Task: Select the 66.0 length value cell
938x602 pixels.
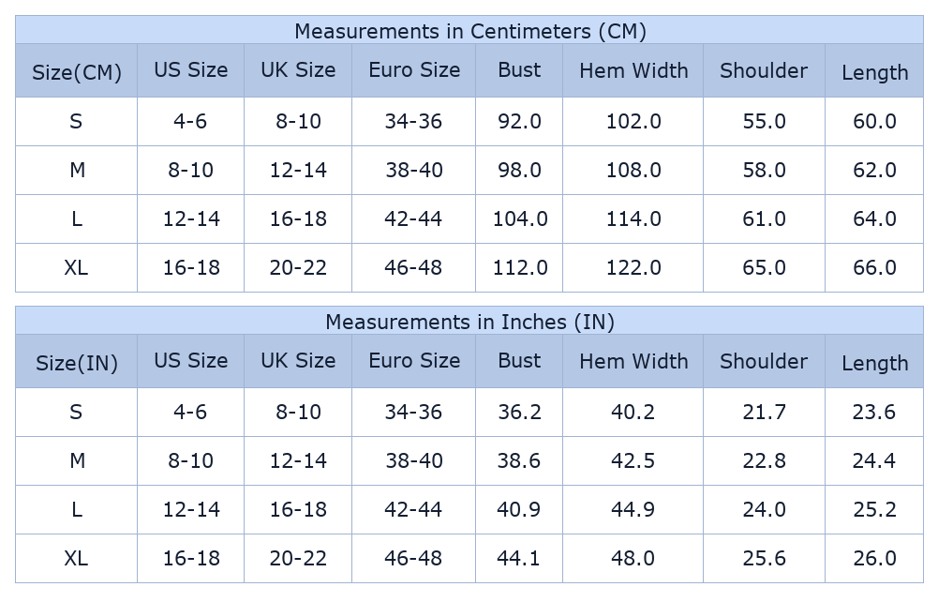Action: (874, 267)
